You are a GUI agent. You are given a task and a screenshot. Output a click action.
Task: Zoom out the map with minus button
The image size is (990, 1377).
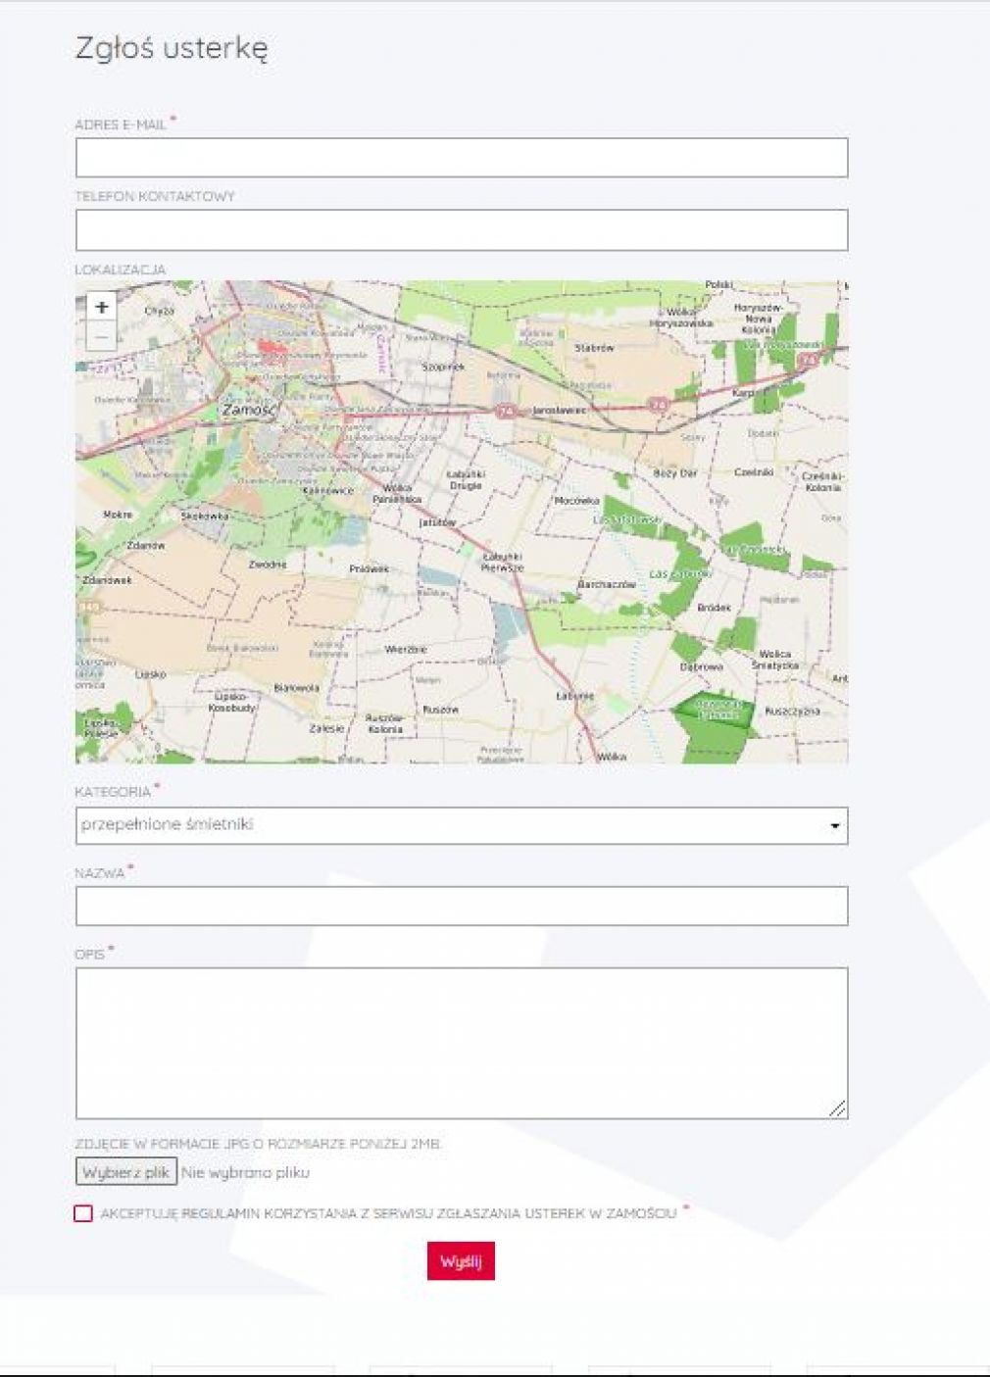[101, 336]
